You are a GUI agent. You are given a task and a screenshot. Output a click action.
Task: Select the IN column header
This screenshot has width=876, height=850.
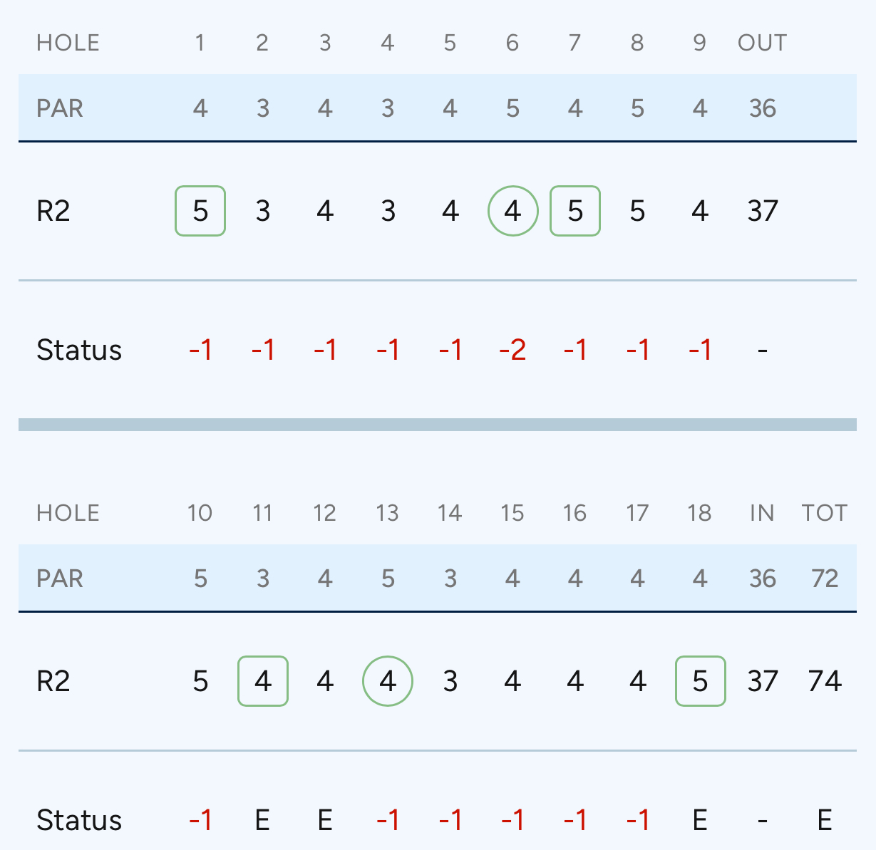763,513
